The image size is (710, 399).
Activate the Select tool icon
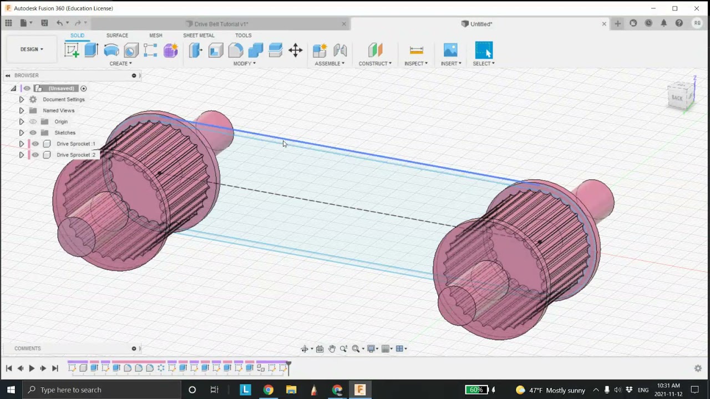pyautogui.click(x=484, y=50)
